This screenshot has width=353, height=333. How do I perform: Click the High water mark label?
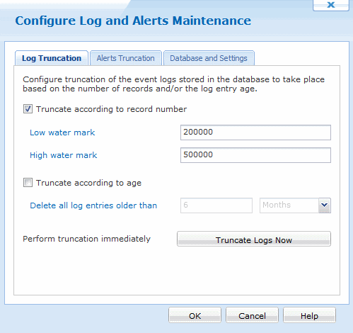click(63, 155)
